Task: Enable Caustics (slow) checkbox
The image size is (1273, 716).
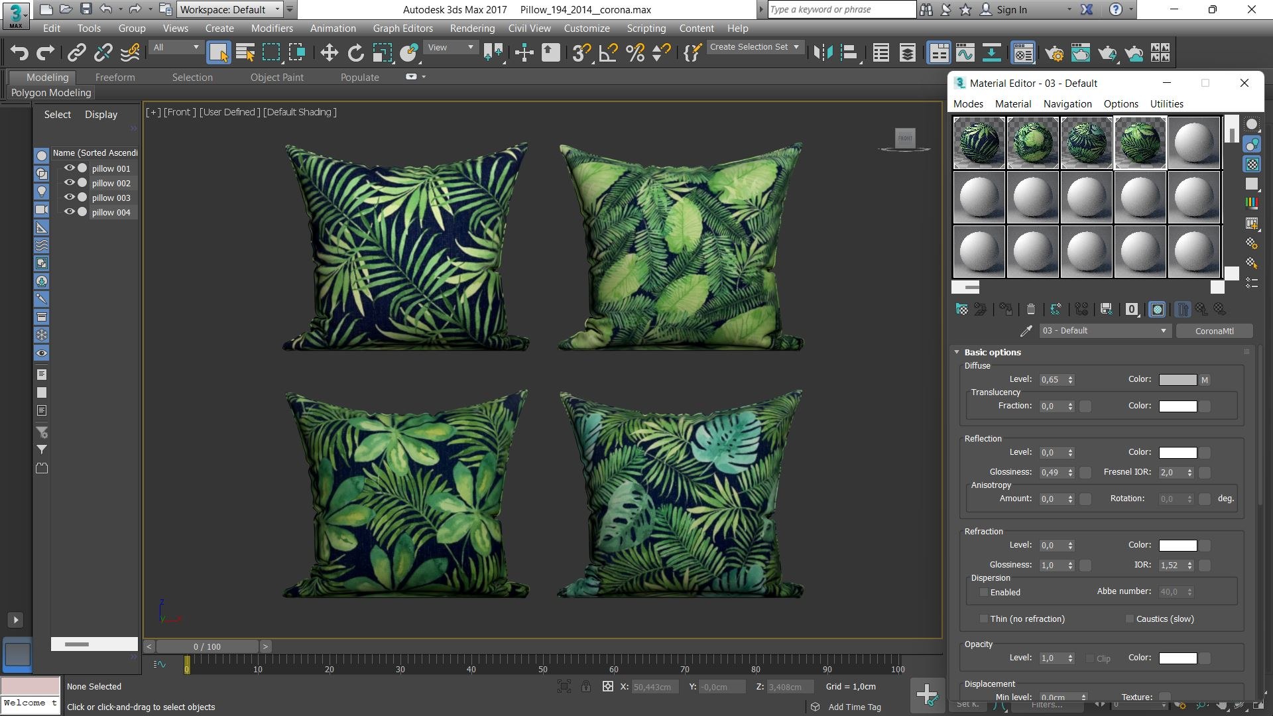Action: (1130, 619)
